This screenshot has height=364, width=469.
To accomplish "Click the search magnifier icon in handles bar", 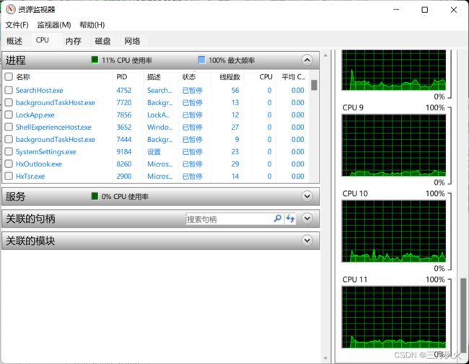I will (278, 218).
